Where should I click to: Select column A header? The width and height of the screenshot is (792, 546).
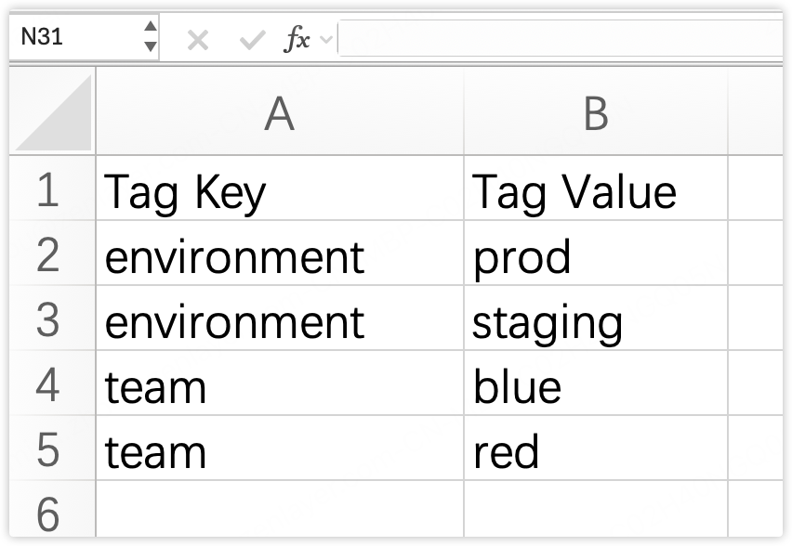tap(279, 114)
